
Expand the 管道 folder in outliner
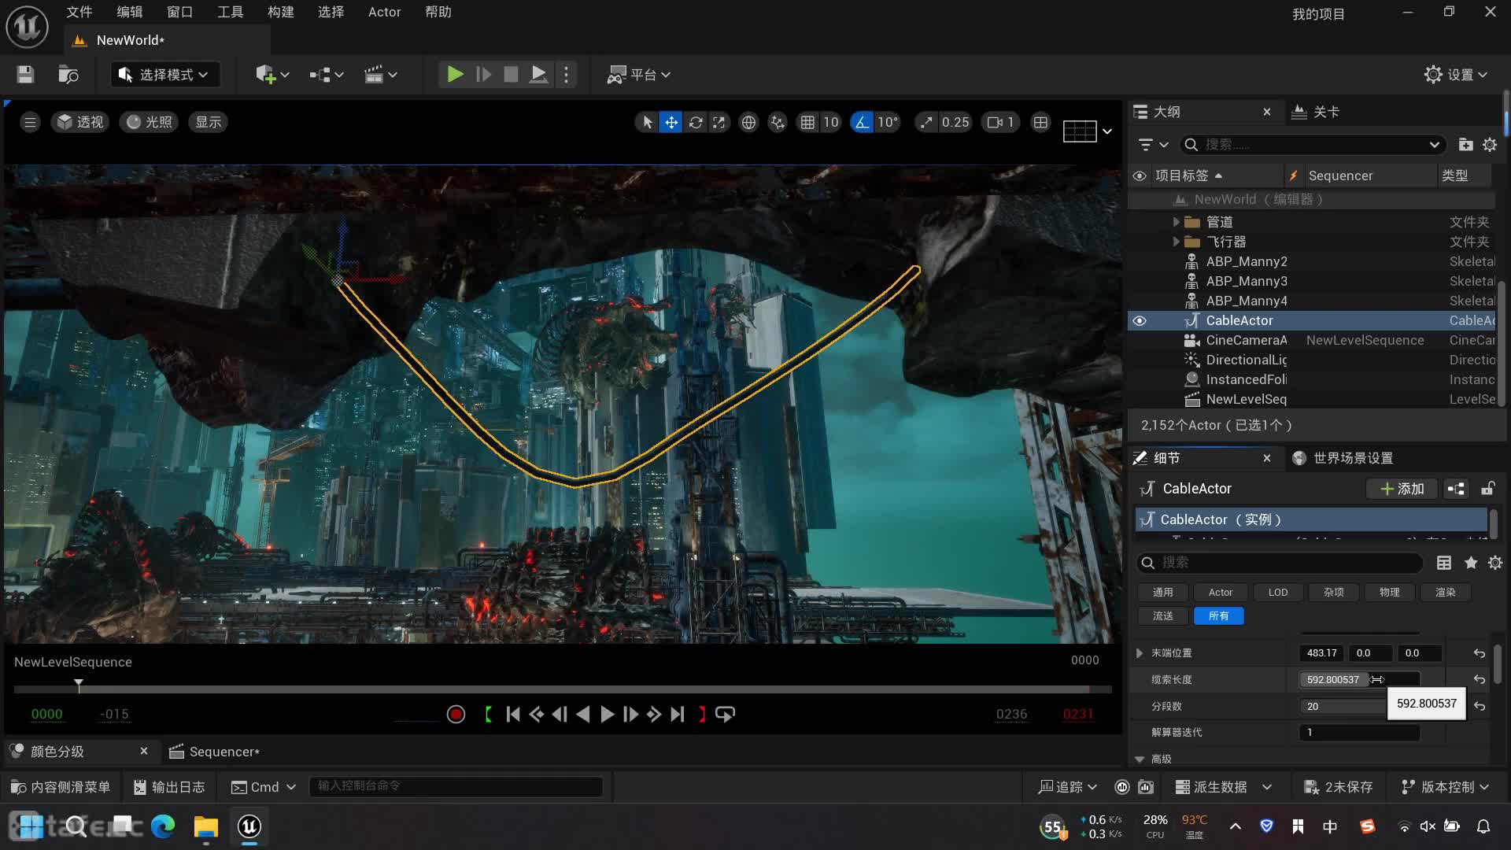(x=1176, y=222)
